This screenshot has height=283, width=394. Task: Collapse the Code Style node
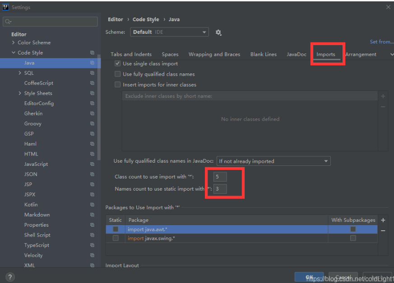pyautogui.click(x=14, y=53)
